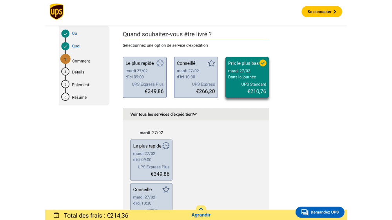This screenshot has width=392, height=220.
Task: Select step 6 circle Résumé
Action: (65, 97)
